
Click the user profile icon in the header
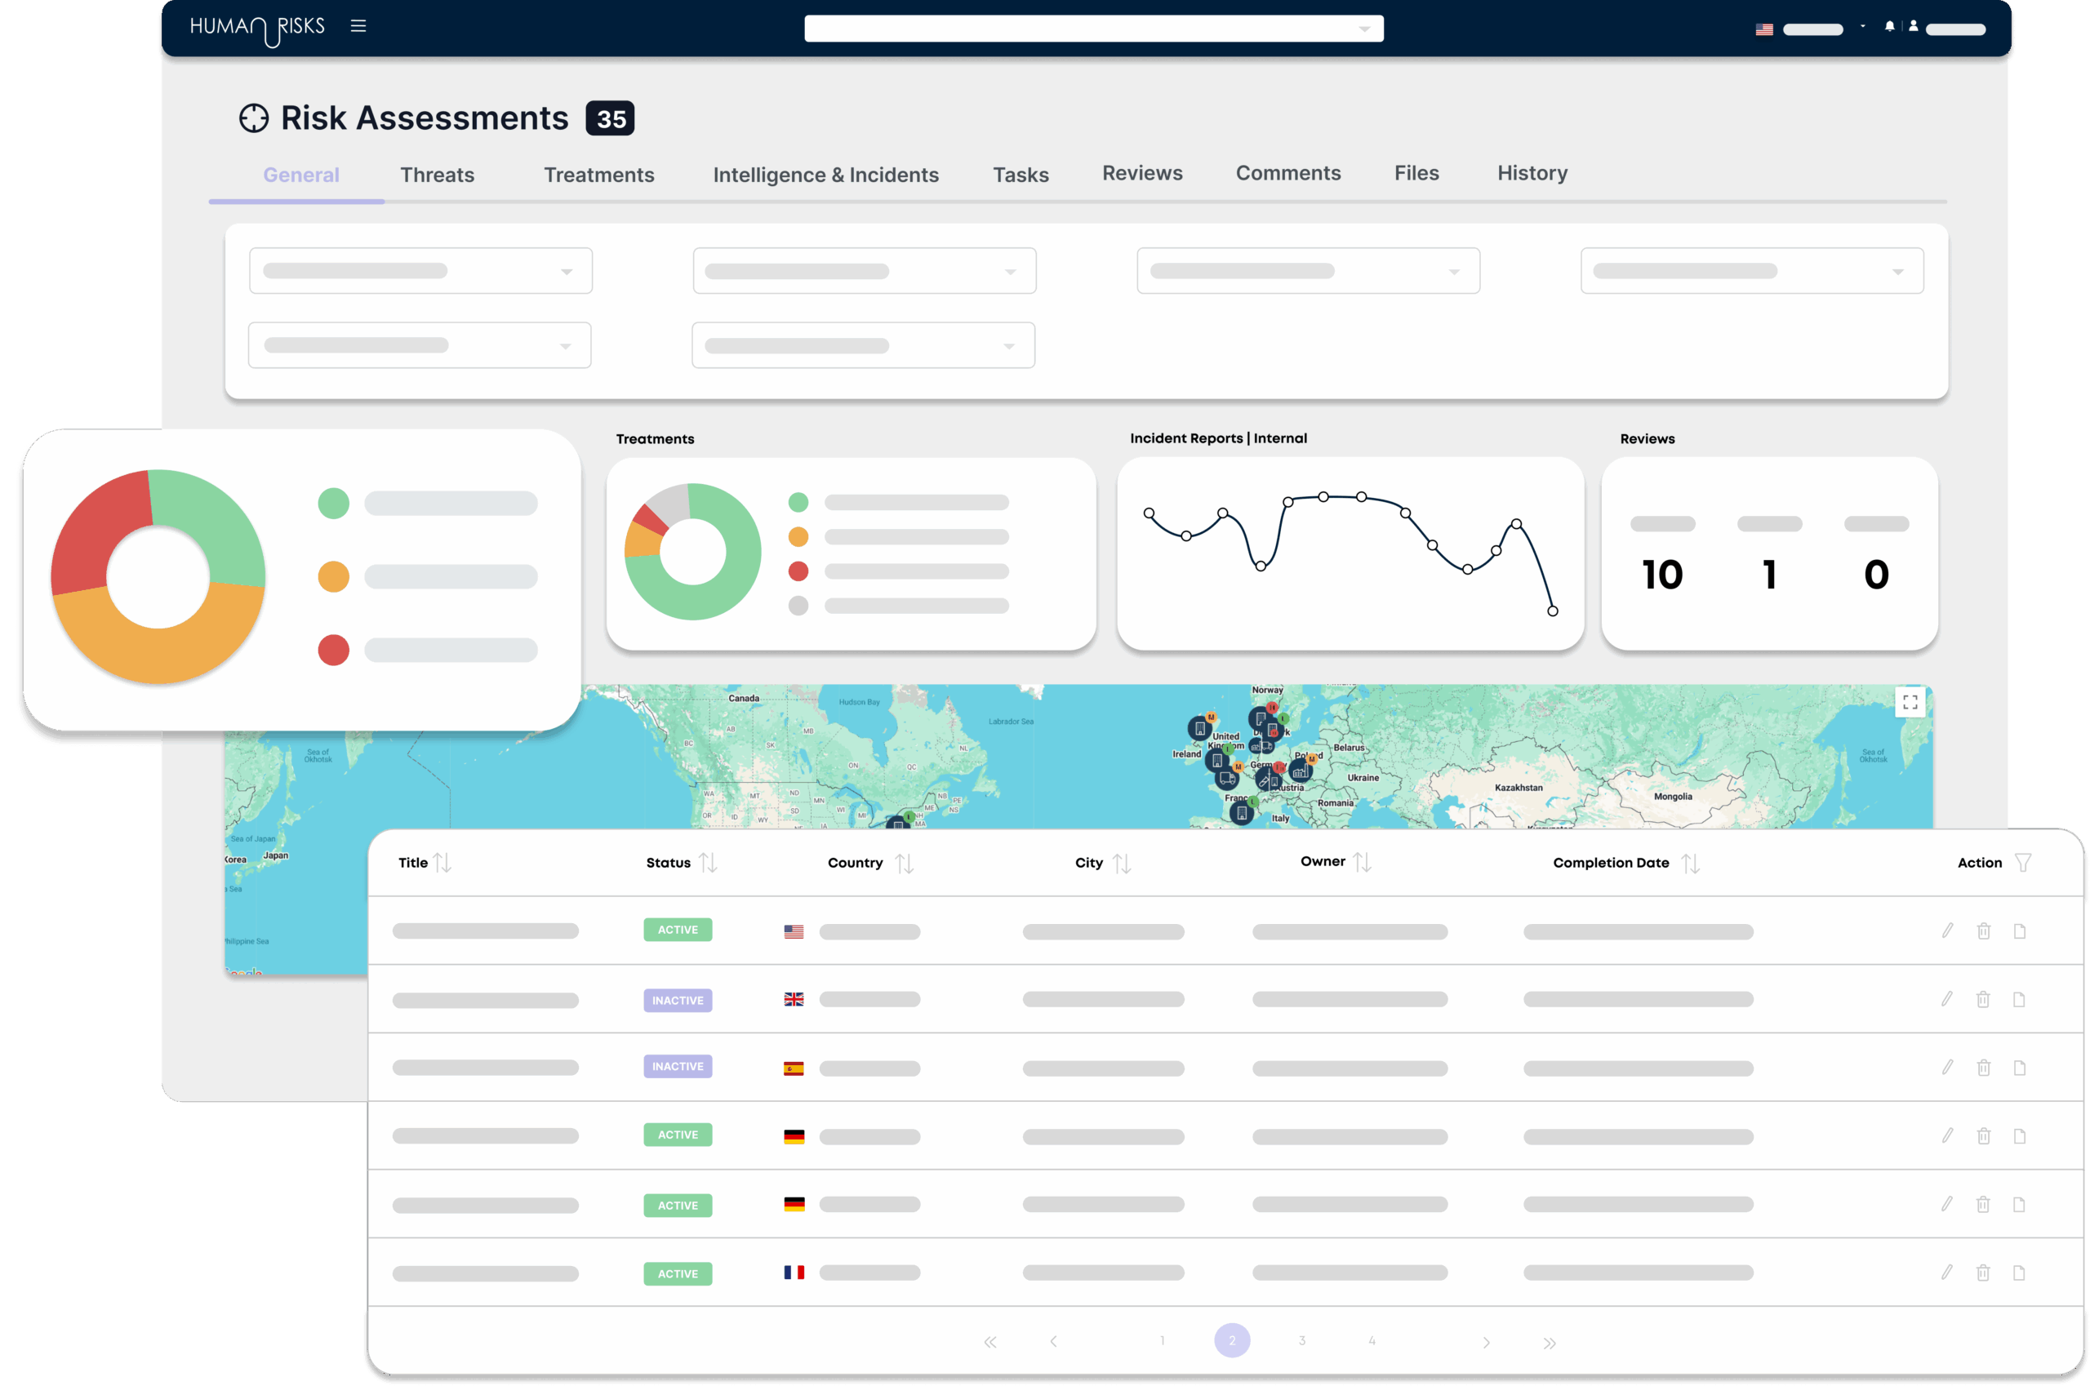tap(1913, 26)
